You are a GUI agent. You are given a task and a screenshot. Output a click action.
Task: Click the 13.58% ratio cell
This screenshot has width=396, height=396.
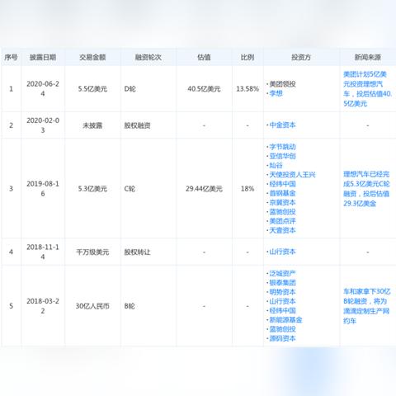[x=247, y=89]
